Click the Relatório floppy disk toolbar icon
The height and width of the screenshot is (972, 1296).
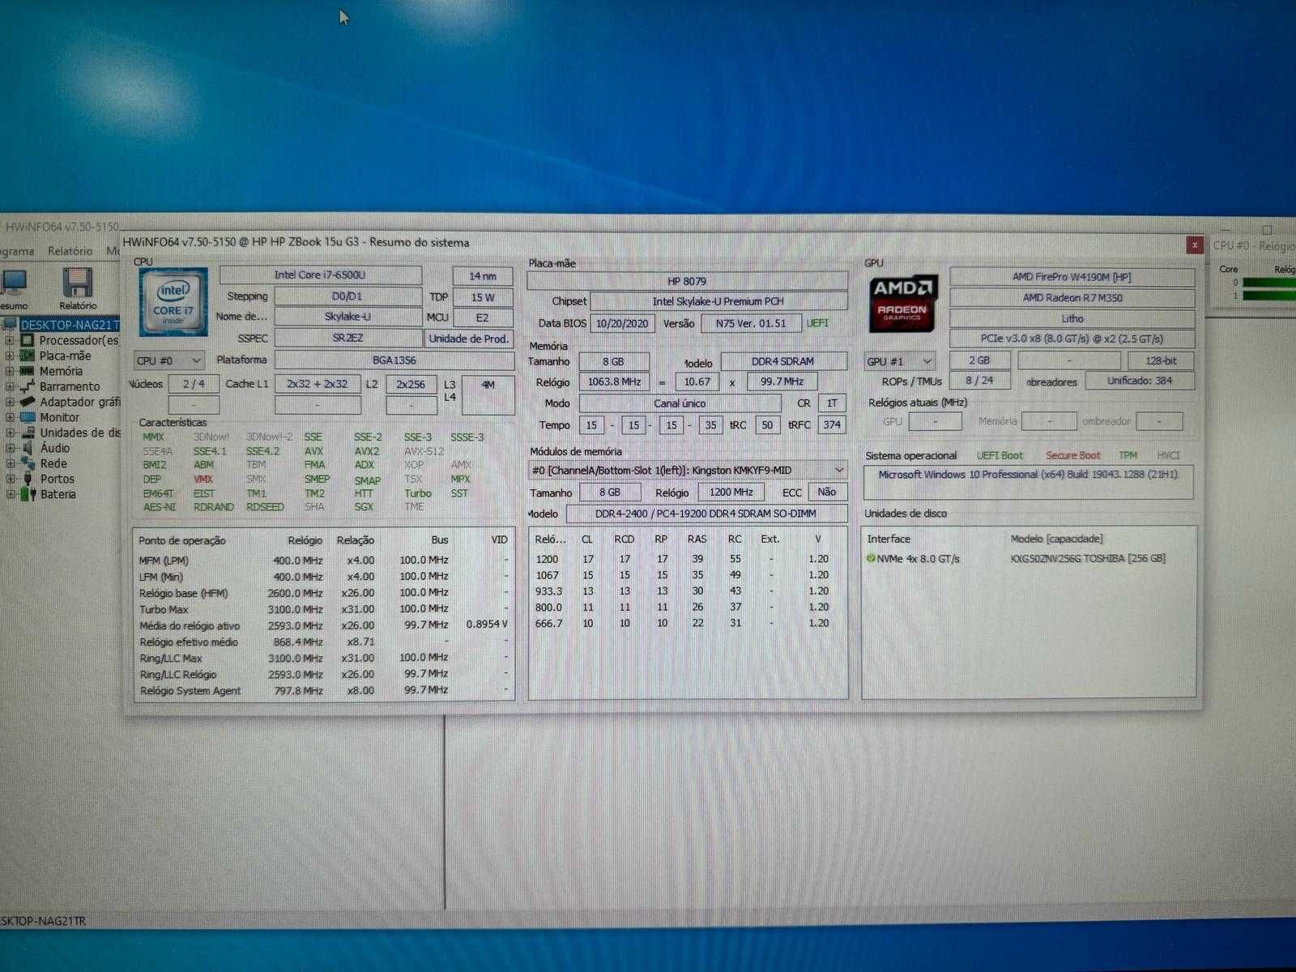point(77,283)
